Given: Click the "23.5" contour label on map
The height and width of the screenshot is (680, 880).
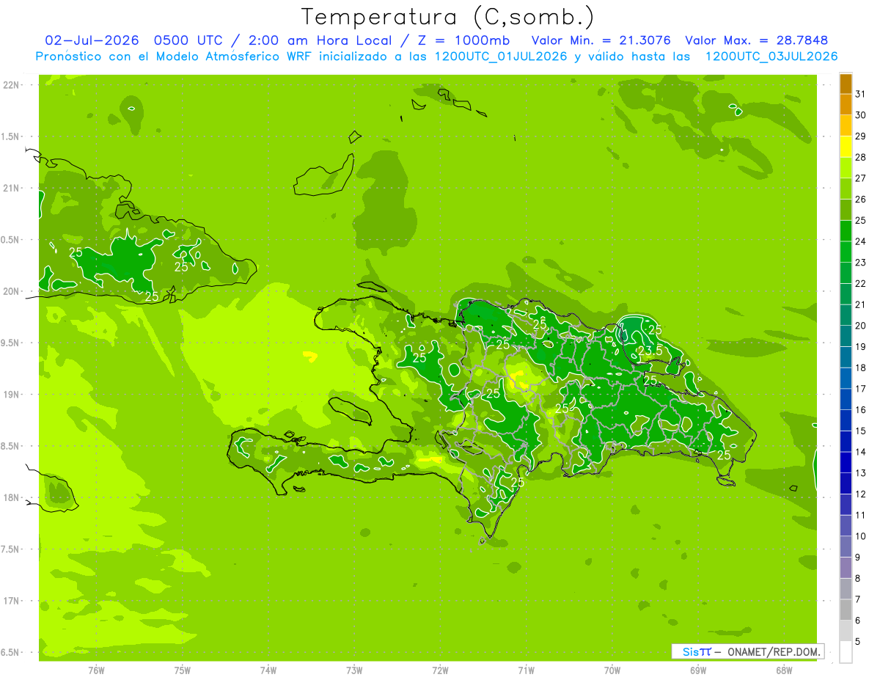Looking at the screenshot, I should coord(650,351).
